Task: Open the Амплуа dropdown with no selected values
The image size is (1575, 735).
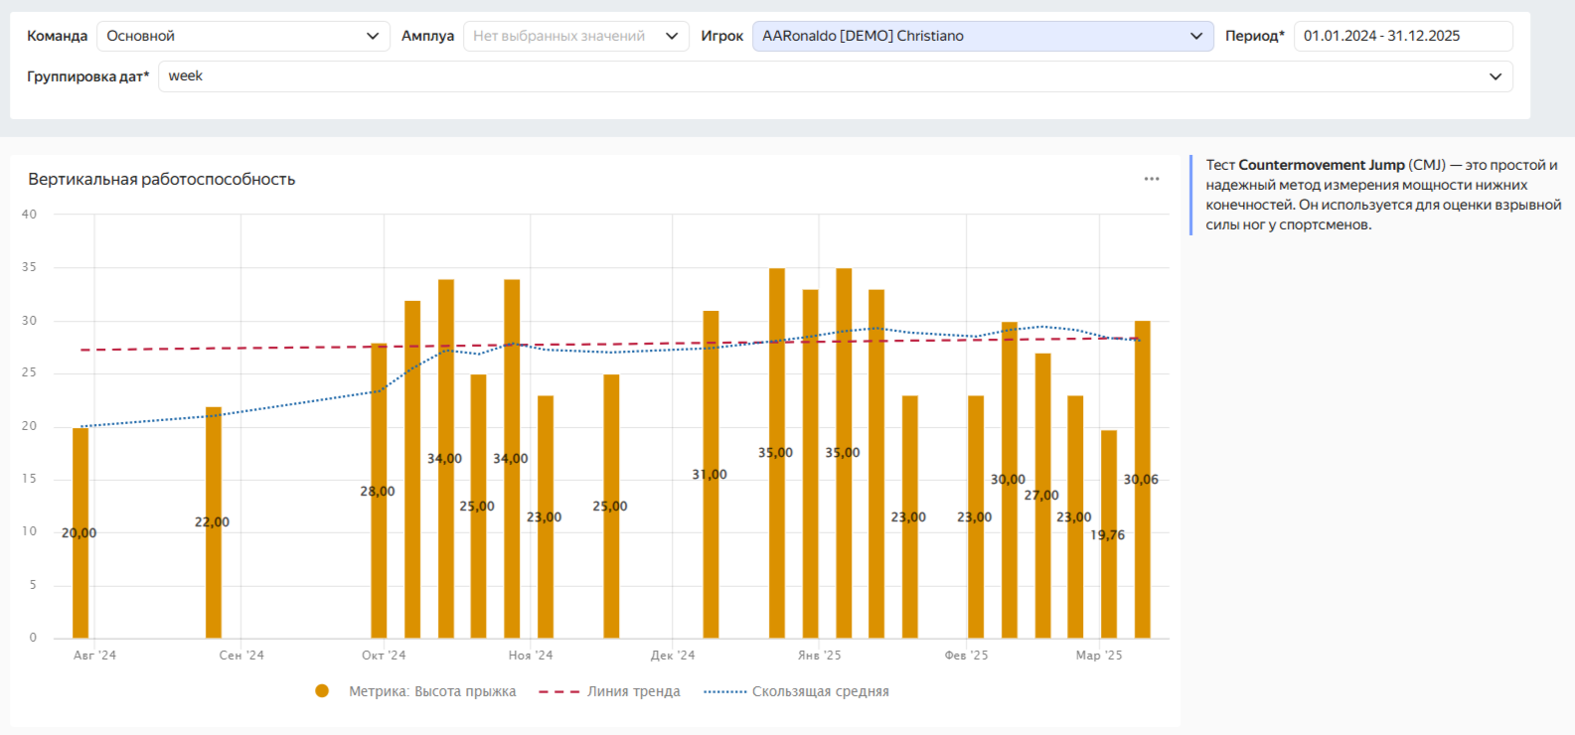Action: 576,36
